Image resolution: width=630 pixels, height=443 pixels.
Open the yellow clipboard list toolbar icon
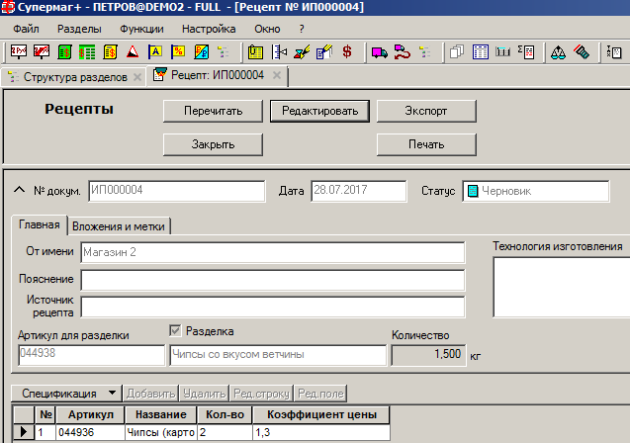(x=255, y=51)
